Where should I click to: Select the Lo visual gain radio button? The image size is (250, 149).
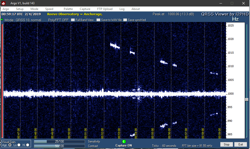19,145
